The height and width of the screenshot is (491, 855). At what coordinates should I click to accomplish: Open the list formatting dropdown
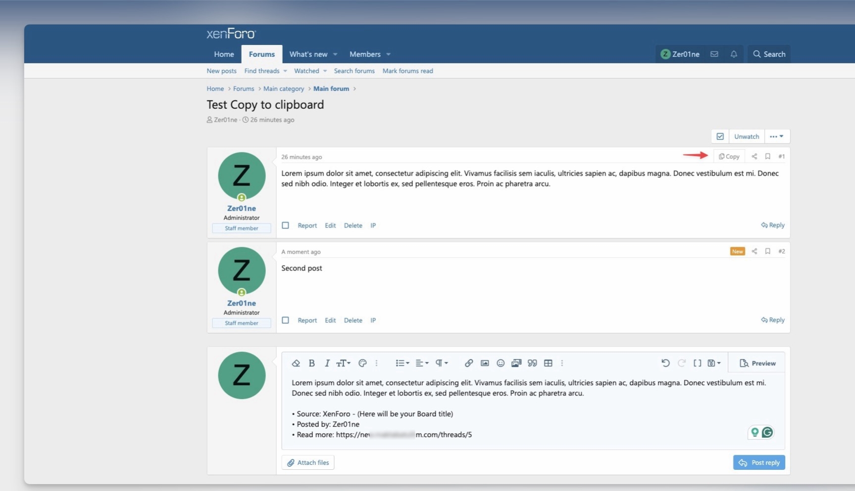point(402,363)
